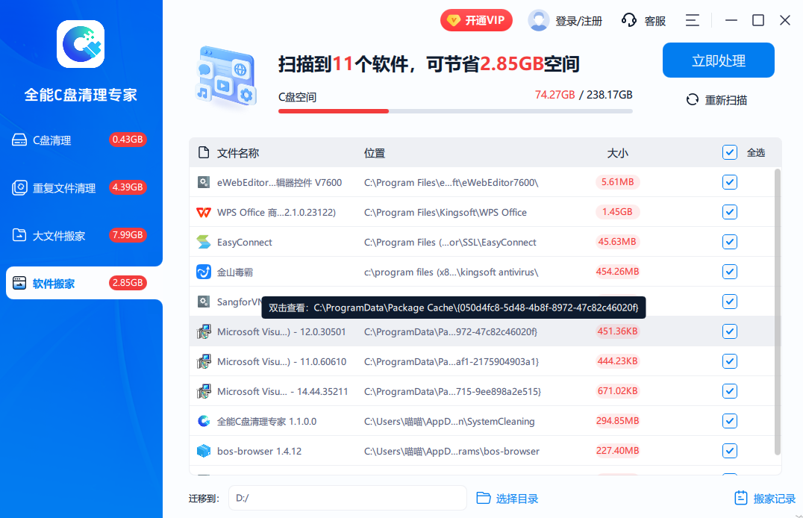Uncheck the eWebEditor row checkbox
Viewport: 803px width, 518px height.
click(x=730, y=182)
